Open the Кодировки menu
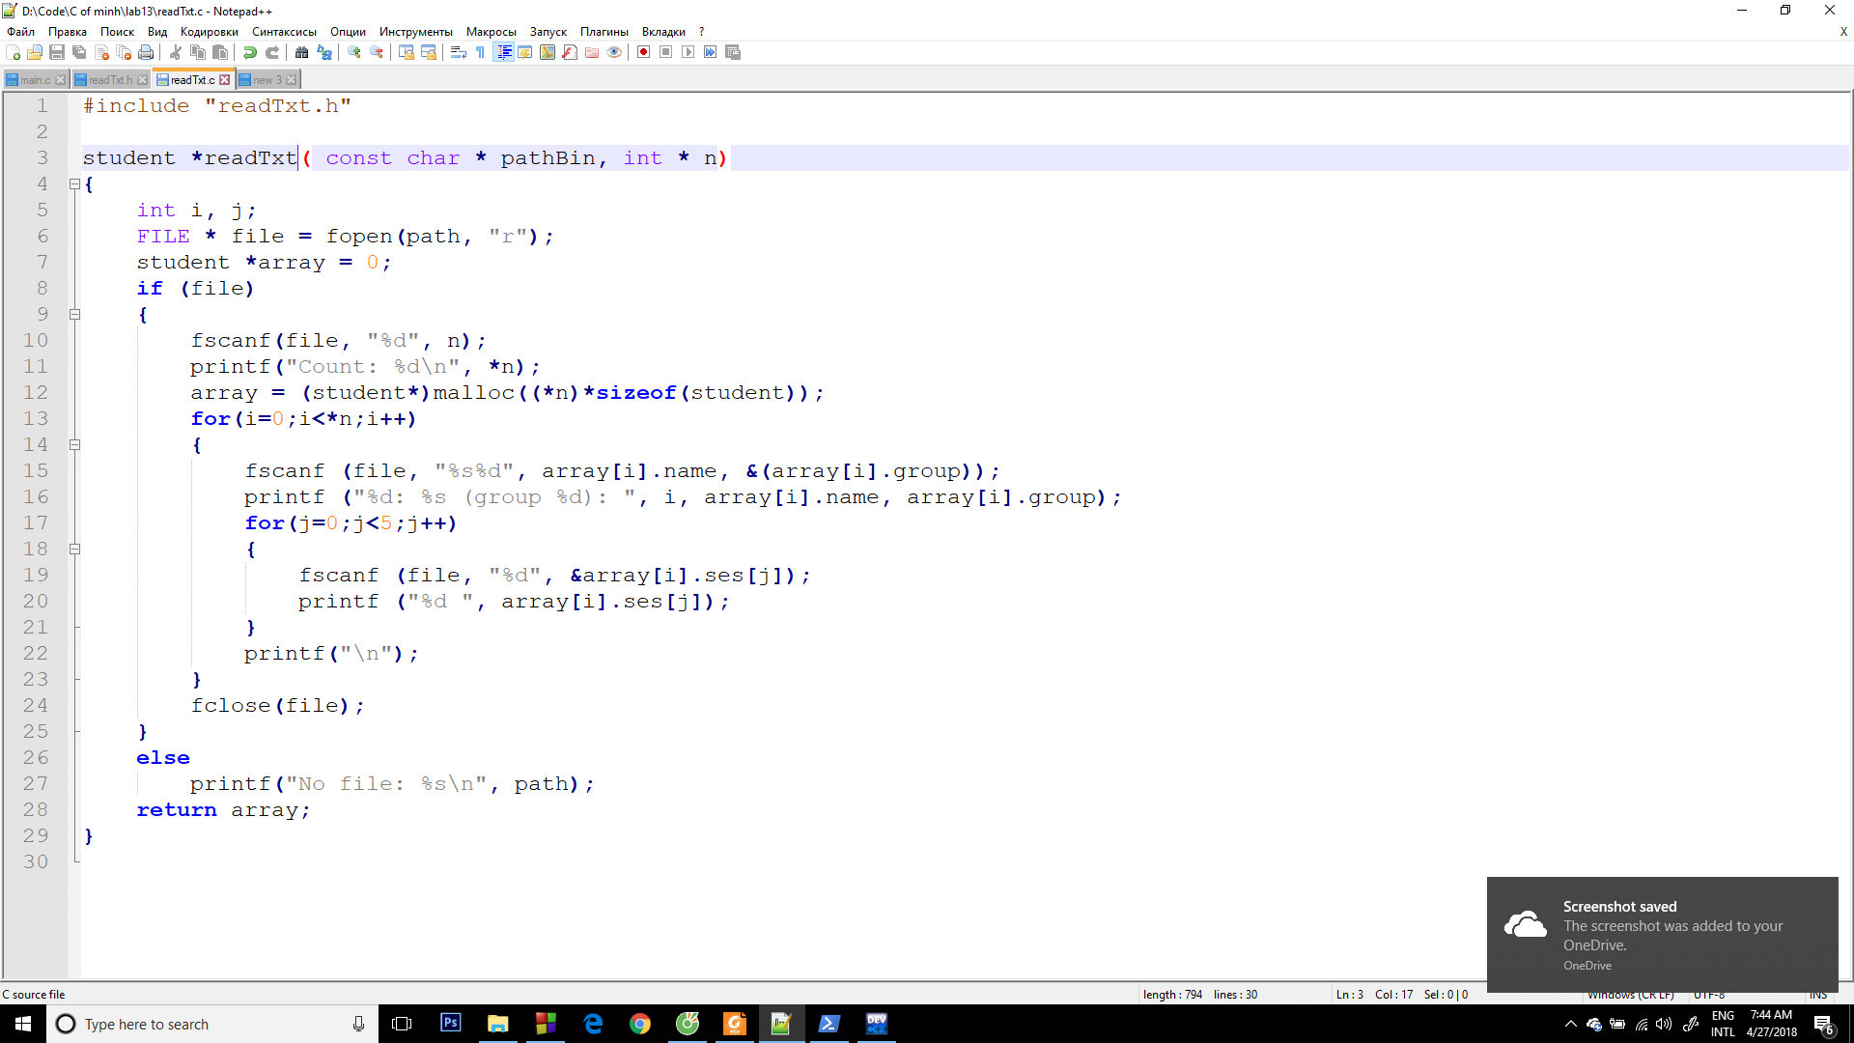Image resolution: width=1854 pixels, height=1043 pixels. point(209,32)
